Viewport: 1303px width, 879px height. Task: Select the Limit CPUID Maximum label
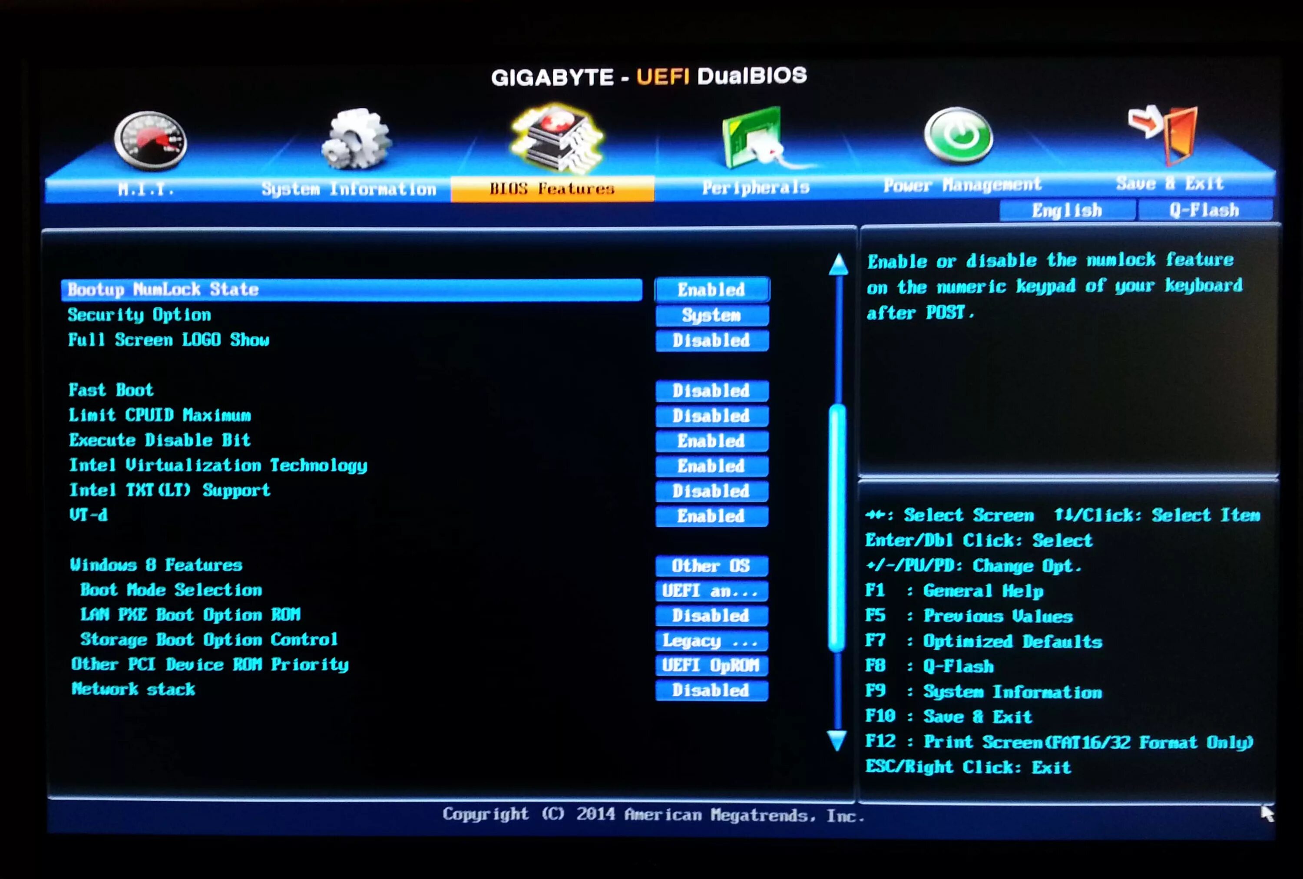click(x=160, y=415)
